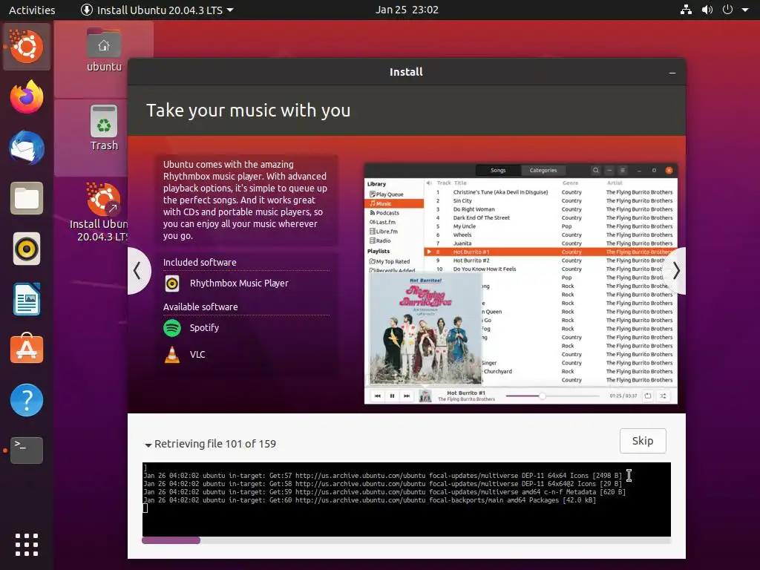Screen dimensions: 760x570
Task: Click the repeat icon in Rhythmbox screenshot
Action: (648, 396)
